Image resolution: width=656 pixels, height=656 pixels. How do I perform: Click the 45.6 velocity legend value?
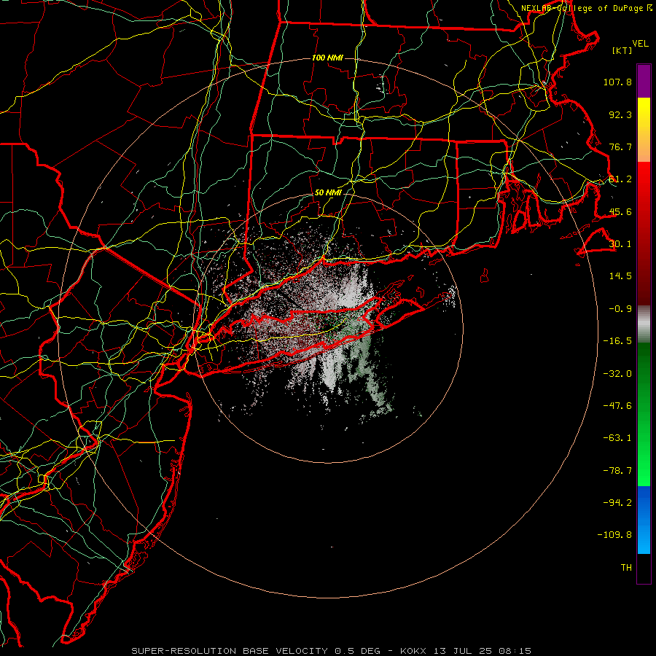(x=620, y=211)
